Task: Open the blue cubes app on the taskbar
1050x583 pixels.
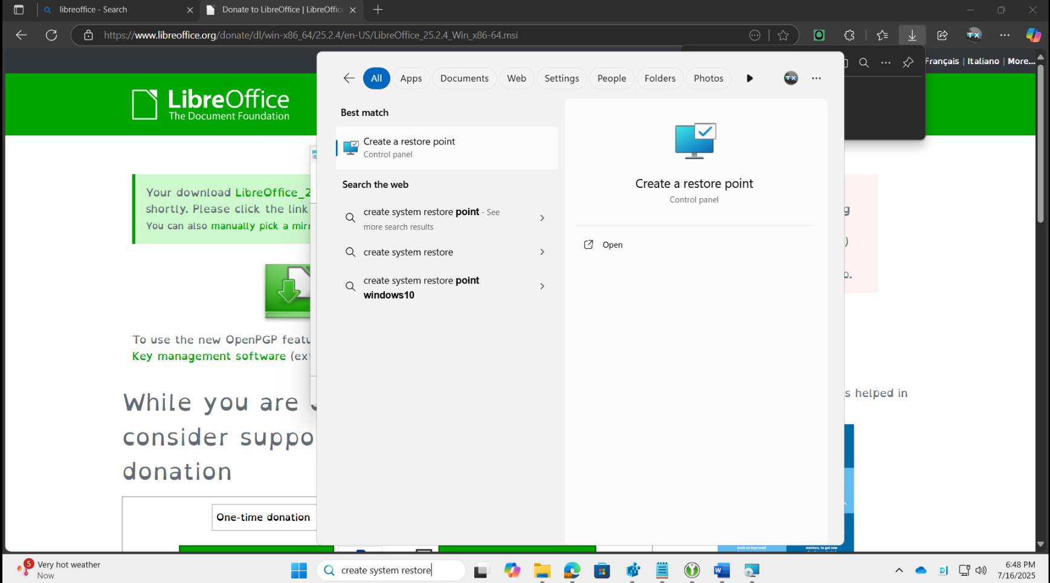Action: coord(633,570)
